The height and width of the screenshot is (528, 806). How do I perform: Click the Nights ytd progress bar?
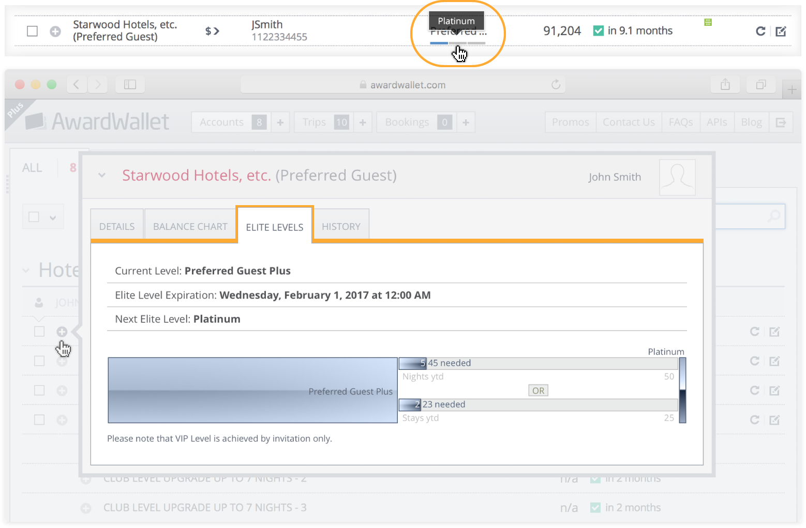click(x=539, y=363)
